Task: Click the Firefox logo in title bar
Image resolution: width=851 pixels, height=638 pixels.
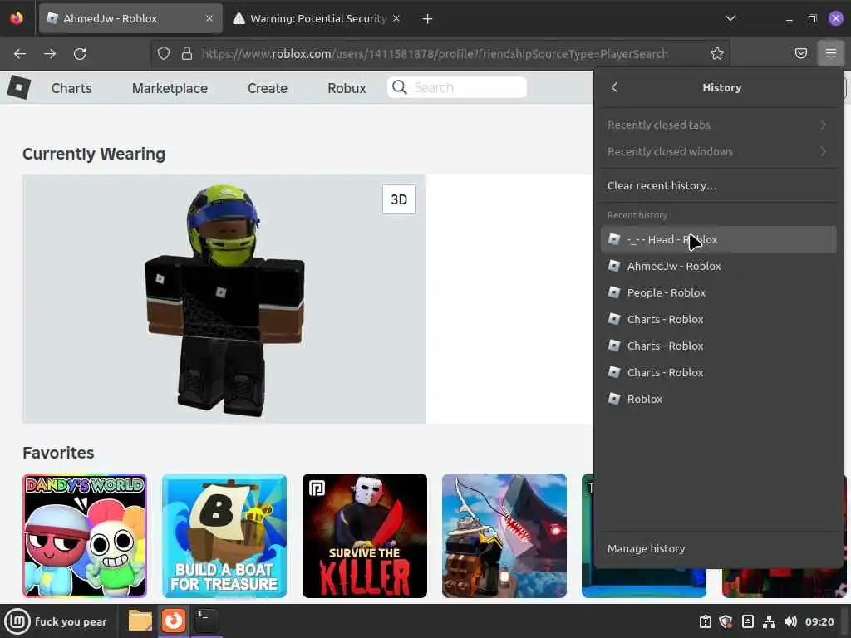Action: click(x=17, y=18)
